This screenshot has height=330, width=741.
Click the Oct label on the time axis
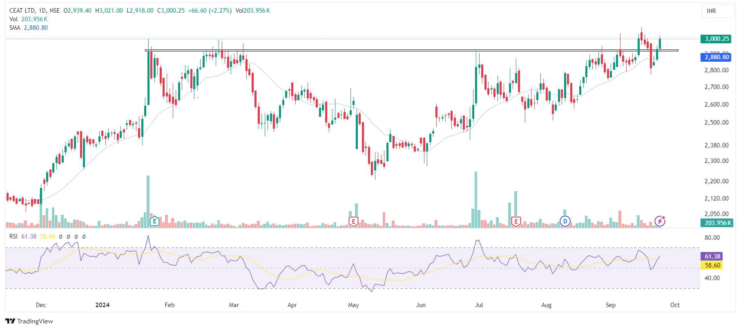(675, 305)
